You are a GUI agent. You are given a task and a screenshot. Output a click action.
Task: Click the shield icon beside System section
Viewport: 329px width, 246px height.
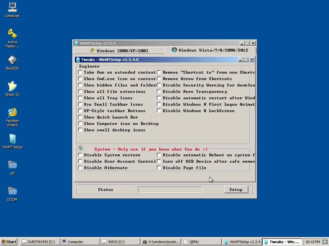[81, 148]
